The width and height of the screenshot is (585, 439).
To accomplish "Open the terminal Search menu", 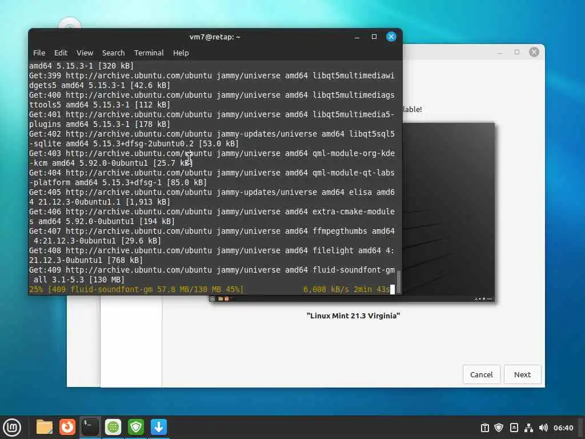I will pos(114,53).
